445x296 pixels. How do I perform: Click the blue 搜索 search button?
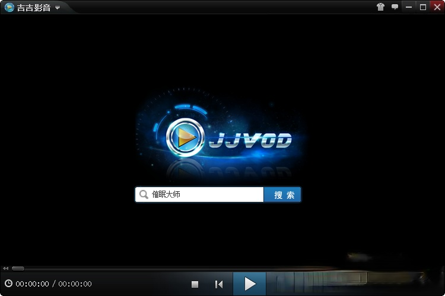click(282, 194)
